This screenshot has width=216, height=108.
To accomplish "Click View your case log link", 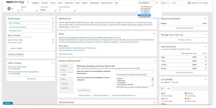I will (184, 40).
